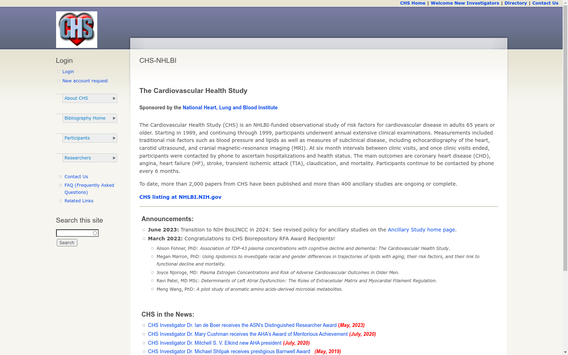Screen dimensions: 568x355
Task: Click the CHS heart logo
Action: [x=76, y=29]
